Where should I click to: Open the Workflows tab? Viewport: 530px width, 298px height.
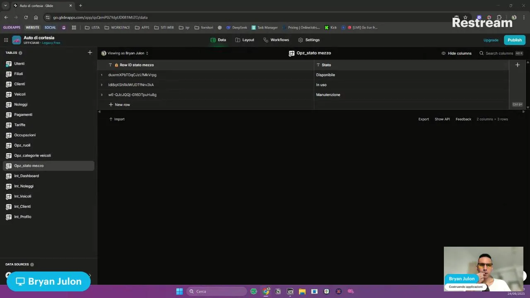[276, 40]
